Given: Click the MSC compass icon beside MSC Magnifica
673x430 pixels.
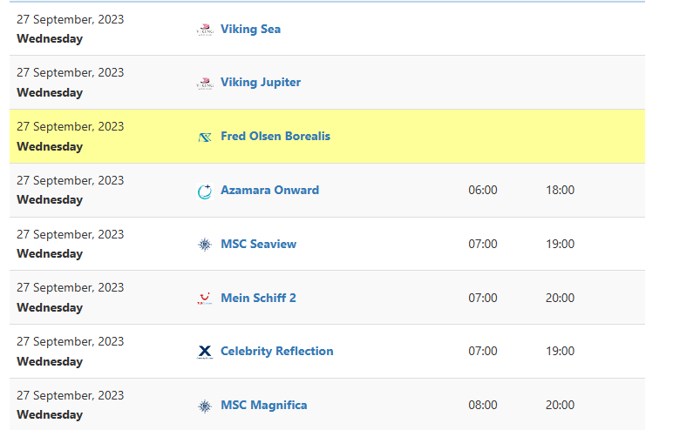Looking at the screenshot, I should (x=205, y=406).
